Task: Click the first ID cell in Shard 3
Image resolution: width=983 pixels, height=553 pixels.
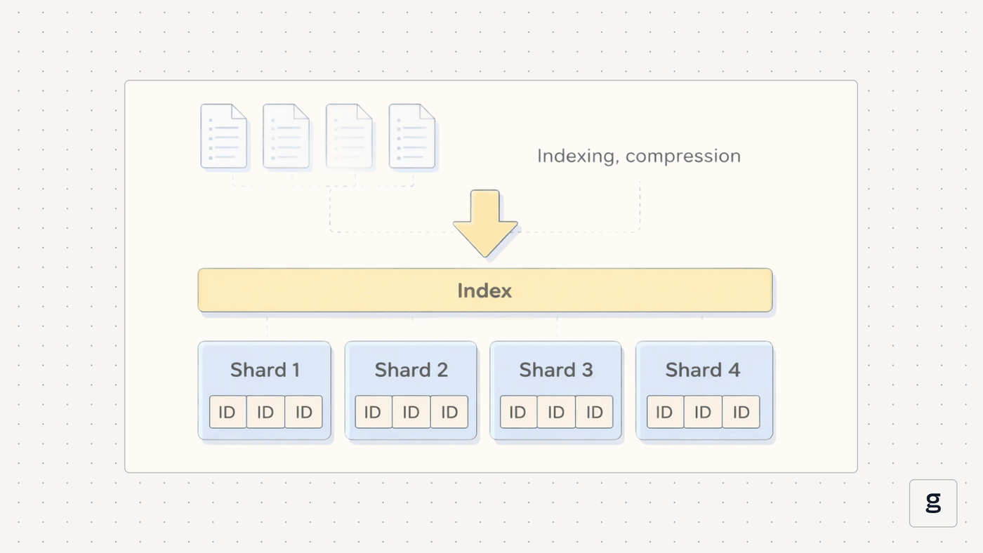Action: point(518,412)
